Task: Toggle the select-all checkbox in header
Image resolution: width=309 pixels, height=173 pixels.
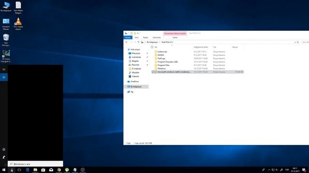Action: click(152, 47)
